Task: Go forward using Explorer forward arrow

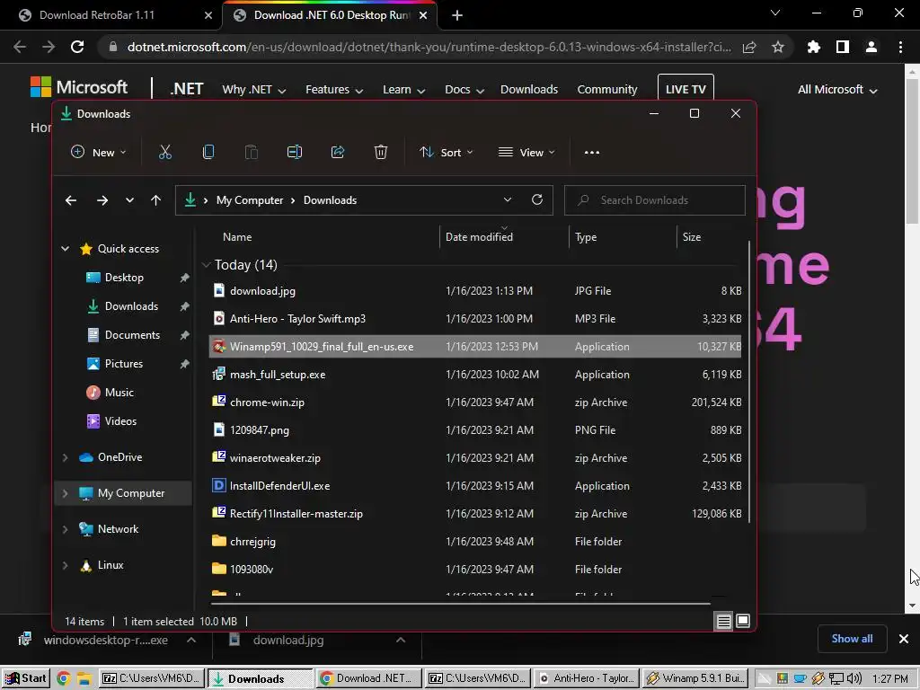Action: (102, 200)
